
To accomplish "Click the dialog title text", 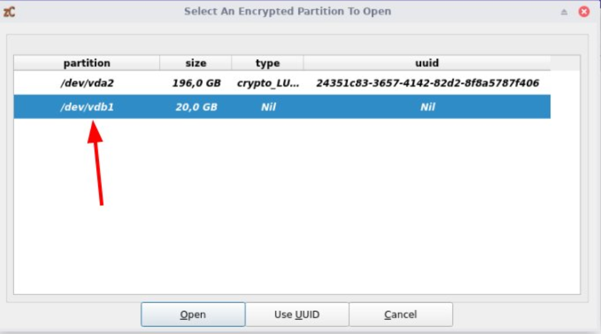I will 287,12.
